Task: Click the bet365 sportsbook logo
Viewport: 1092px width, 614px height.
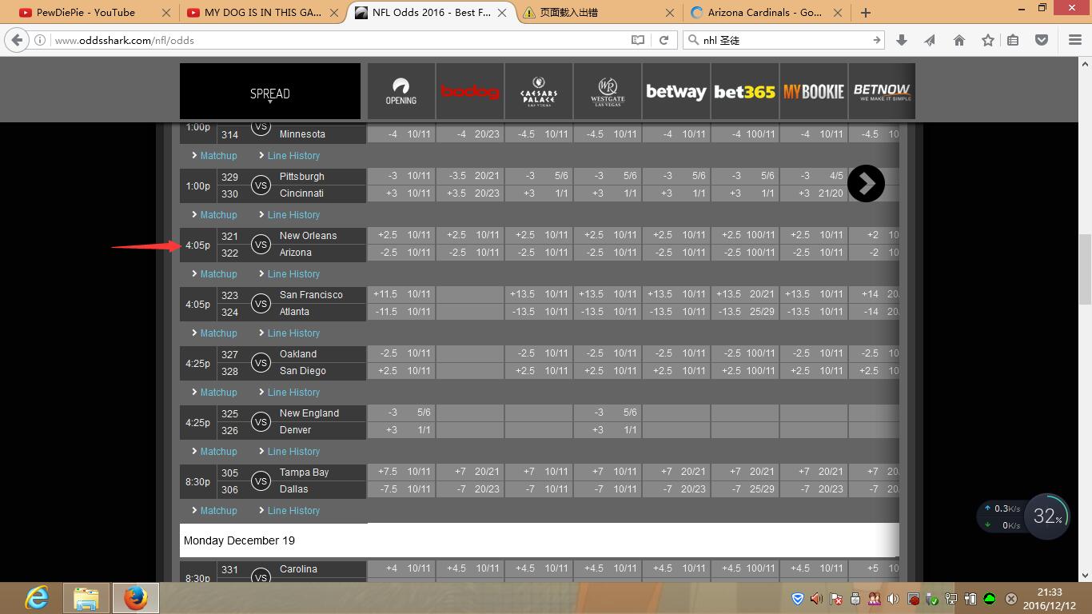Action: [x=744, y=92]
